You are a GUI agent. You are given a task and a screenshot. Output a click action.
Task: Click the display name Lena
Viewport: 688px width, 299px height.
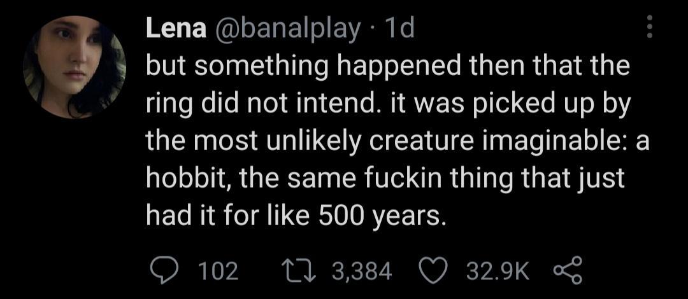coord(176,29)
